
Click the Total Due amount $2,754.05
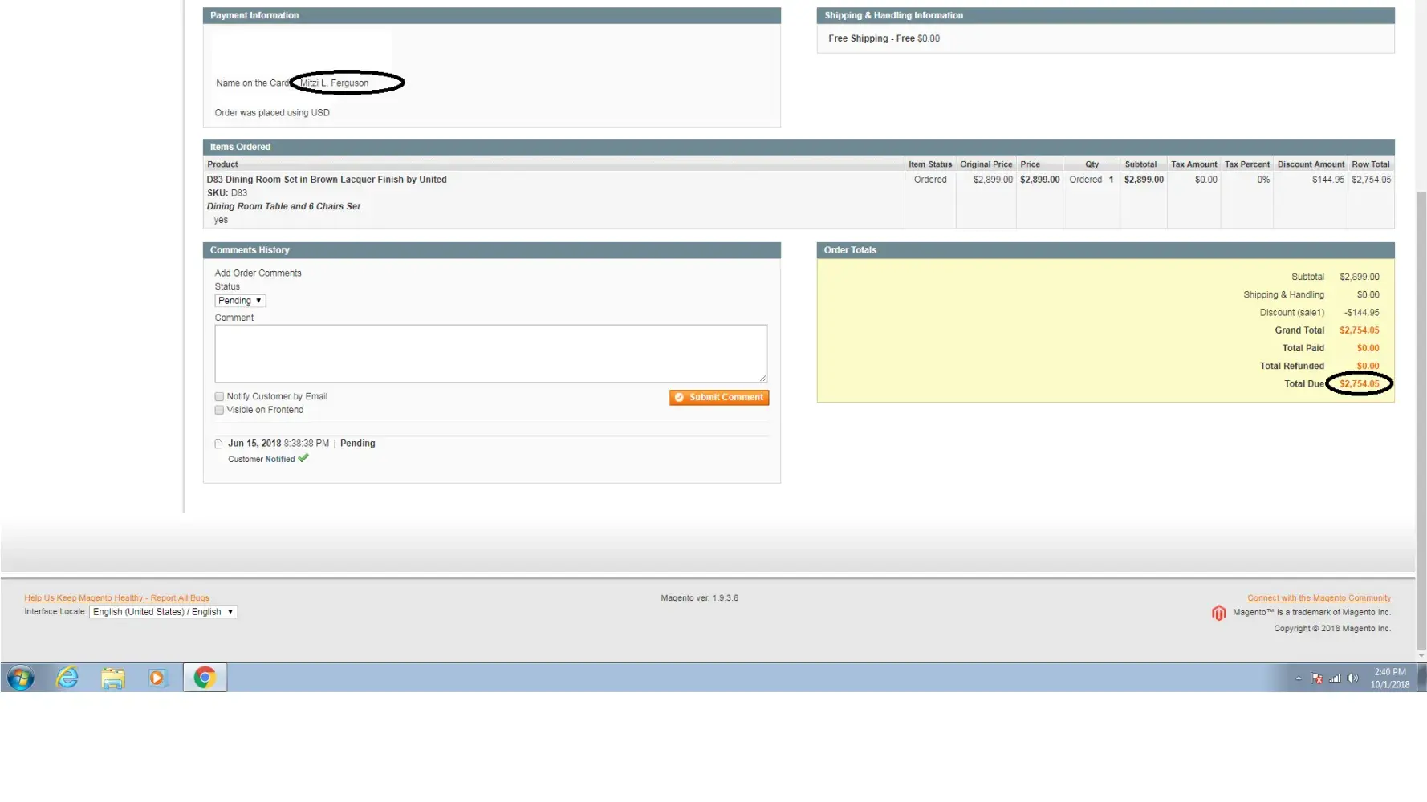point(1360,384)
